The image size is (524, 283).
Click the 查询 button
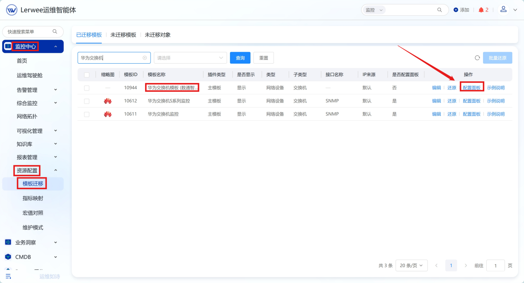[x=240, y=58]
